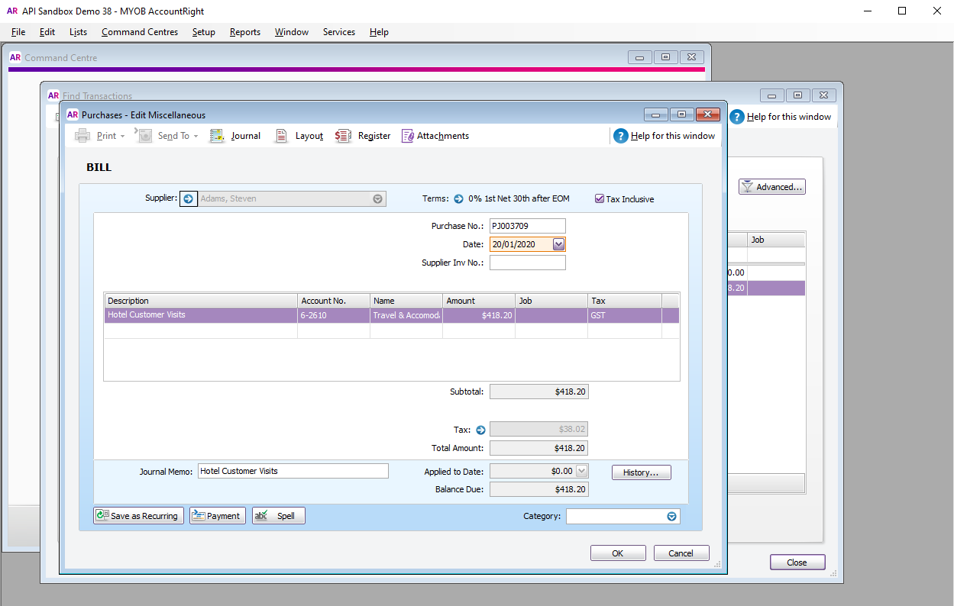Open the Setup menu

point(204,32)
